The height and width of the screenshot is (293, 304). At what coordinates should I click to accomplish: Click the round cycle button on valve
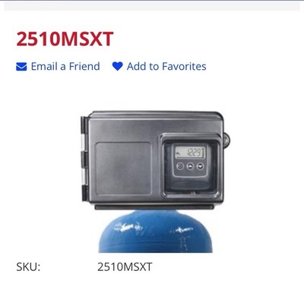click(x=180, y=166)
